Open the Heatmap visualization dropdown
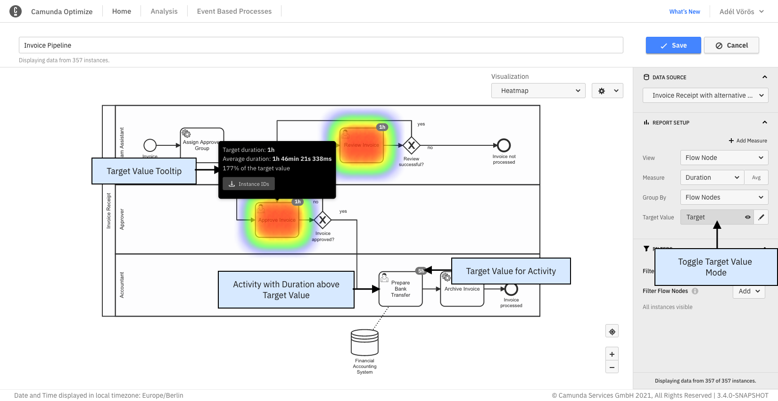Image resolution: width=778 pixels, height=401 pixels. click(x=538, y=91)
